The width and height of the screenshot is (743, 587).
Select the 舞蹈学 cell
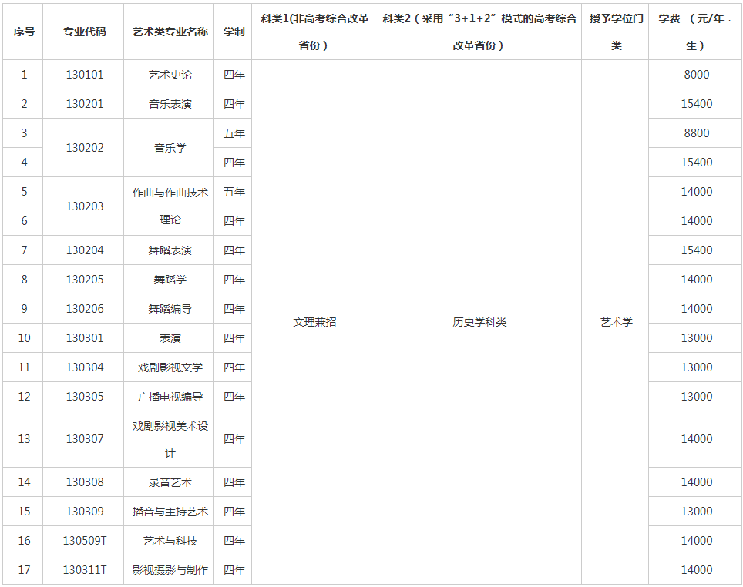tap(170, 280)
